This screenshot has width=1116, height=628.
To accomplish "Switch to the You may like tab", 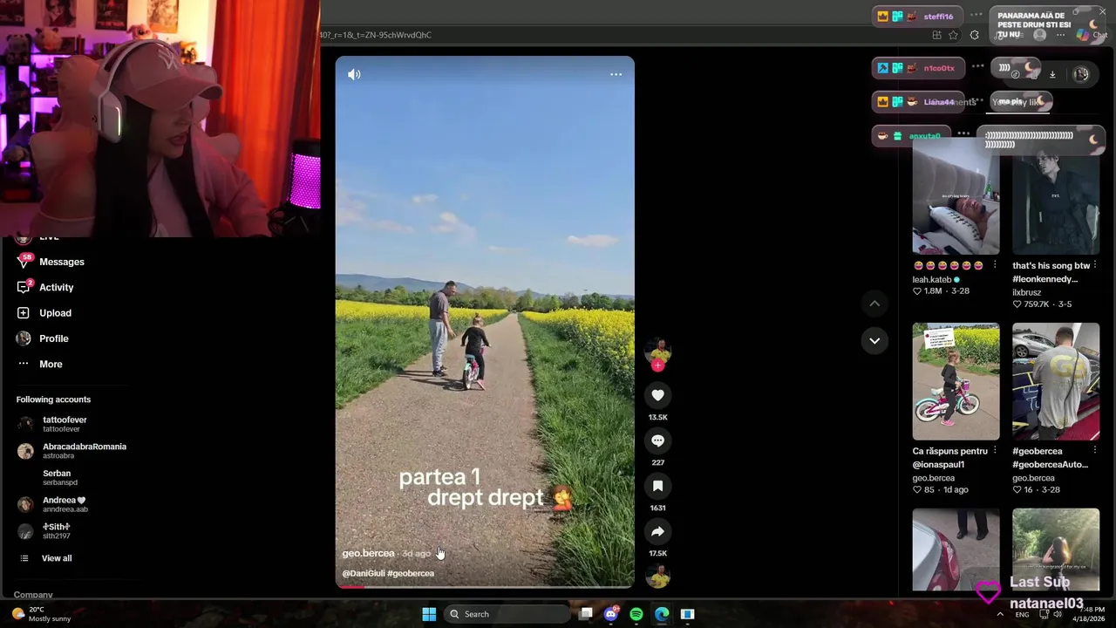I will 1017,102.
